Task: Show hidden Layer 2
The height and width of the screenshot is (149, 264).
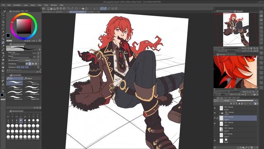Action: click(215, 135)
